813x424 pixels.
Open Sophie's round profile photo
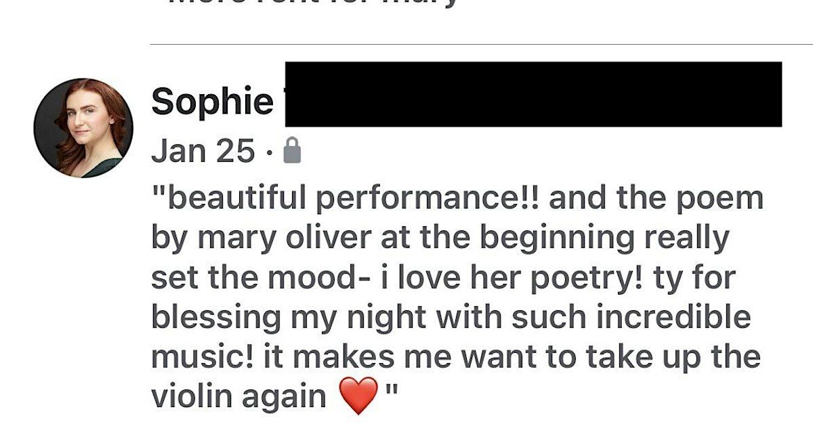coord(83,128)
